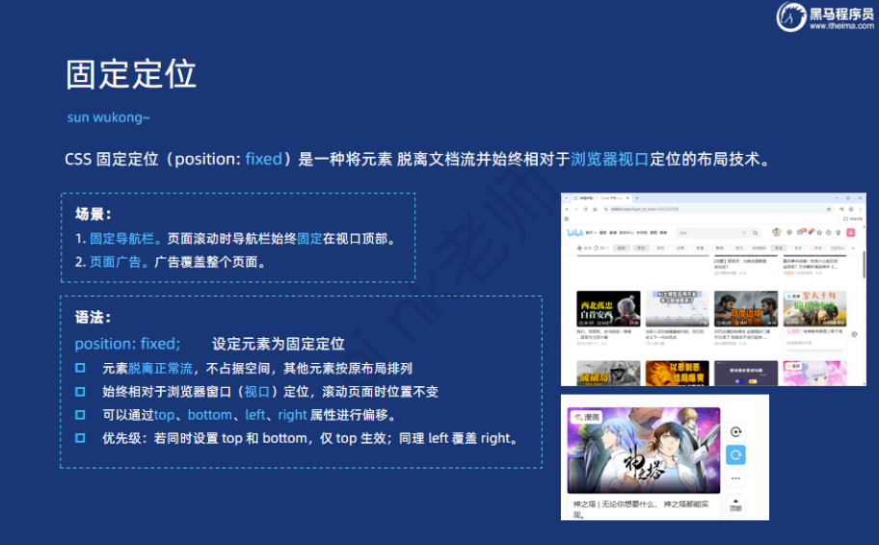879x545 pixels.
Task: Open the 西北孤忠 白首安西 video thumbnail
Action: click(608, 309)
